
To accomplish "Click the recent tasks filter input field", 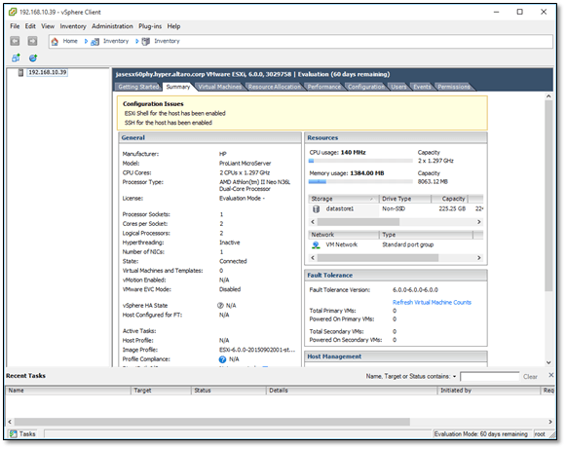I will click(x=489, y=377).
